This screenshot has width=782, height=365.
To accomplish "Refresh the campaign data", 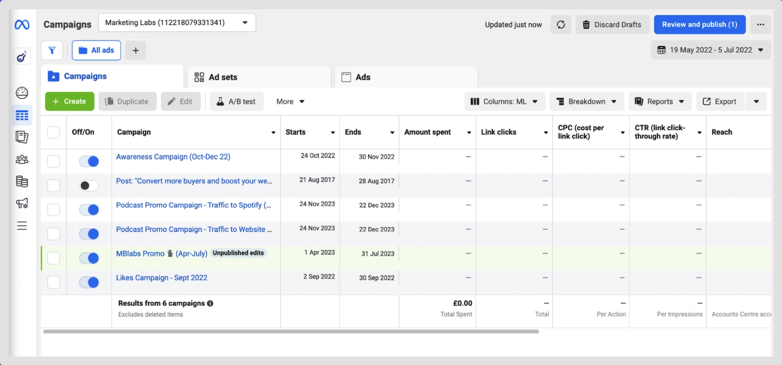I will (x=561, y=25).
